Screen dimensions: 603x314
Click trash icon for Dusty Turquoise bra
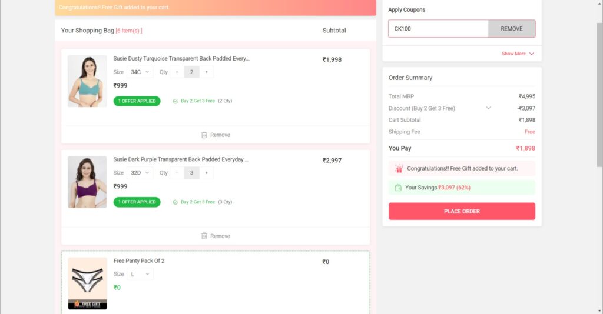tap(204, 135)
